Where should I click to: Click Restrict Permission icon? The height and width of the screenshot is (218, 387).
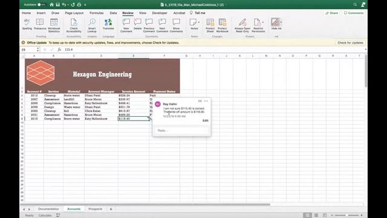click(257, 22)
